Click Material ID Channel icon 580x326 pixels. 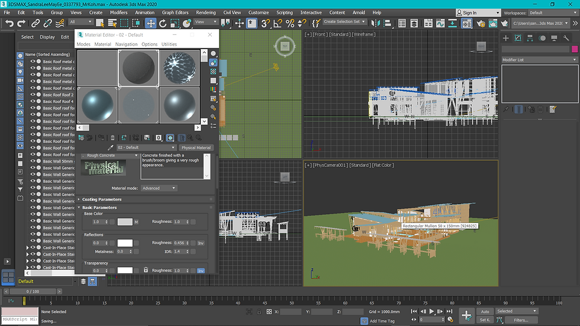(159, 137)
